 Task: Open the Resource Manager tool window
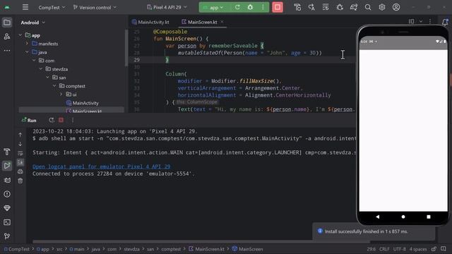[7, 37]
